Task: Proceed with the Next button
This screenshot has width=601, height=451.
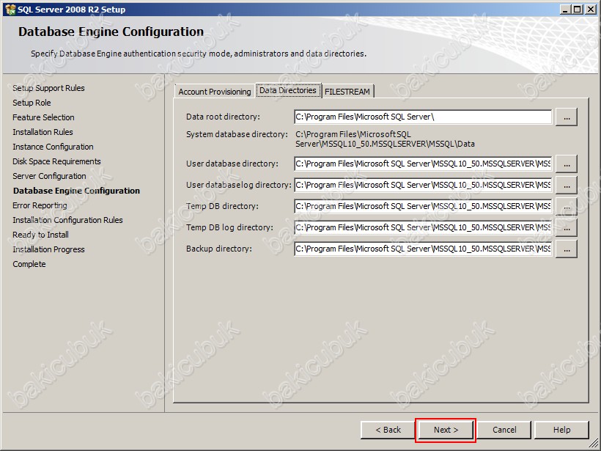Action: (x=446, y=430)
